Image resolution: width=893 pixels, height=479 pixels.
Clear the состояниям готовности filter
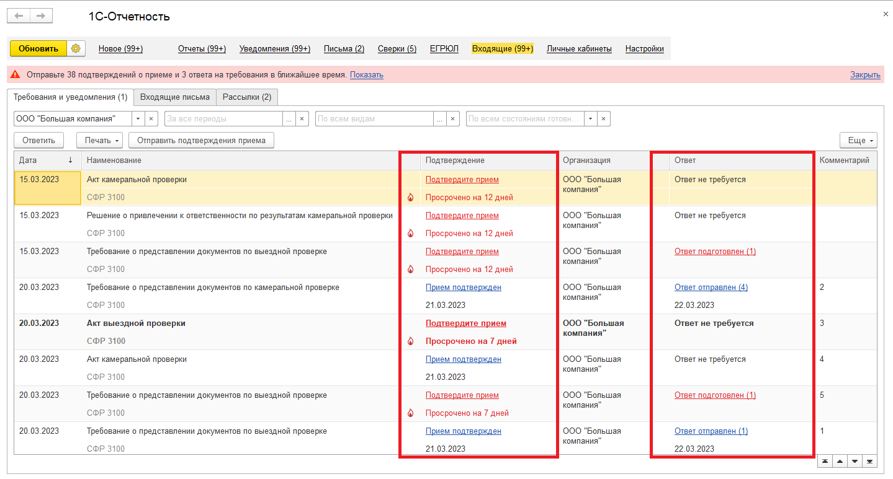pyautogui.click(x=604, y=118)
